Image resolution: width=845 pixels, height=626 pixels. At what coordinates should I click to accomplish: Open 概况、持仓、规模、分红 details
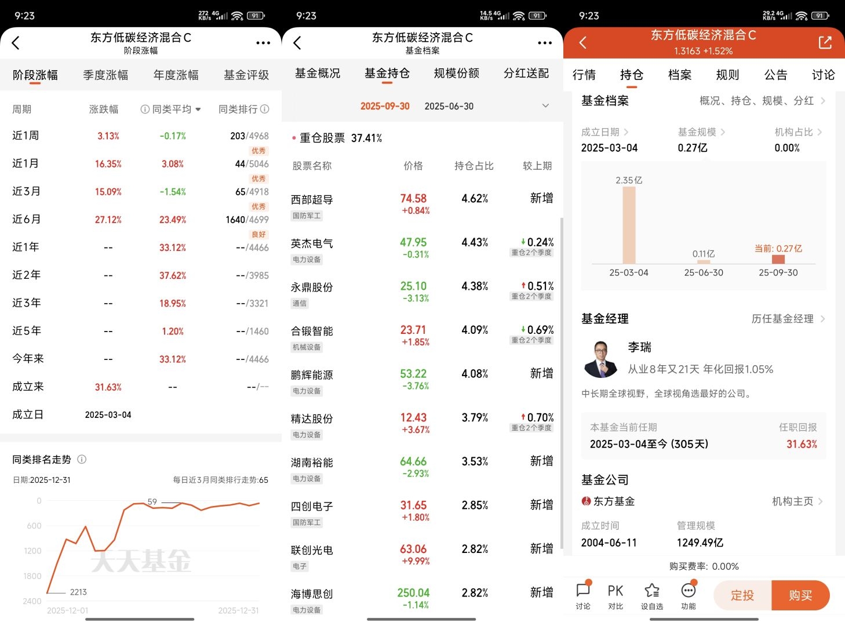(x=762, y=101)
